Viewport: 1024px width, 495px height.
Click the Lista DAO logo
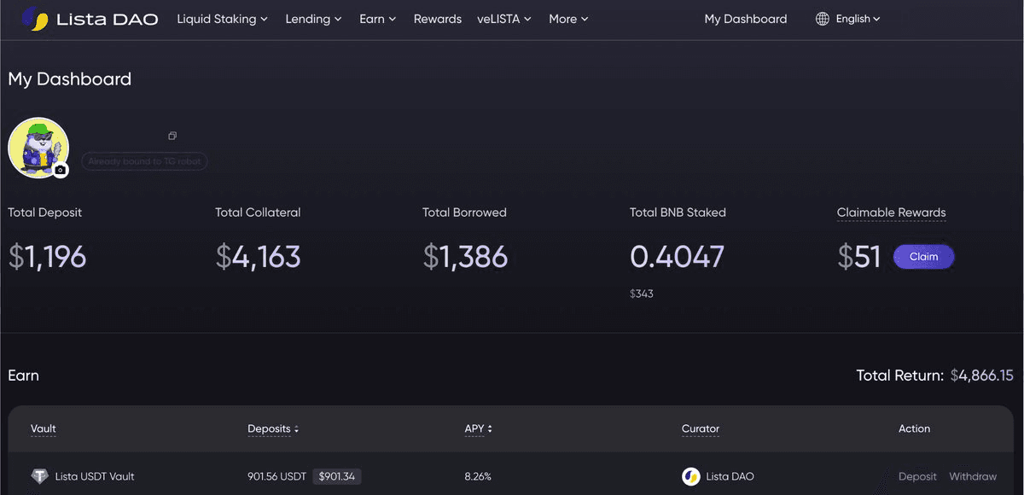coord(90,19)
